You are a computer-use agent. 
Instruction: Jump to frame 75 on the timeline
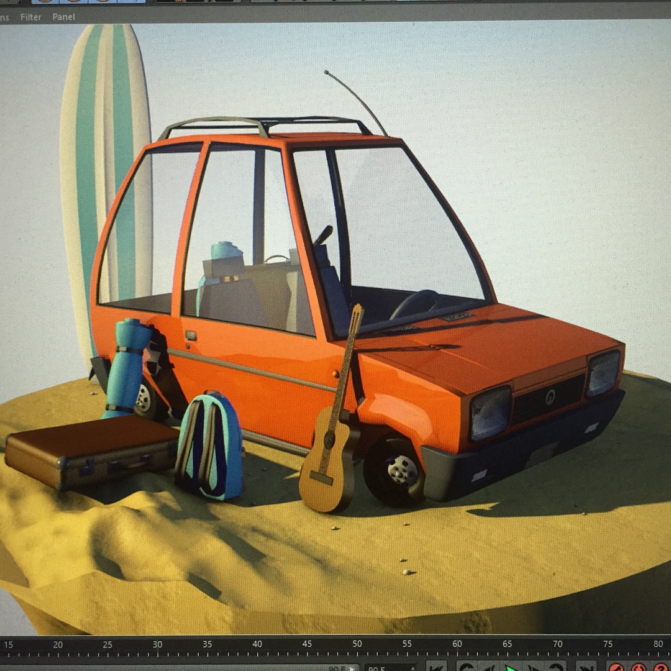(x=608, y=644)
